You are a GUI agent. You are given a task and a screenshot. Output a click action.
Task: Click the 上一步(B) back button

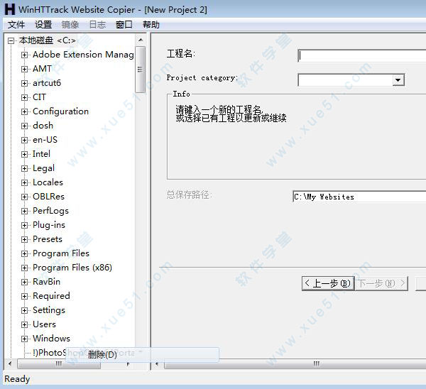pos(328,284)
